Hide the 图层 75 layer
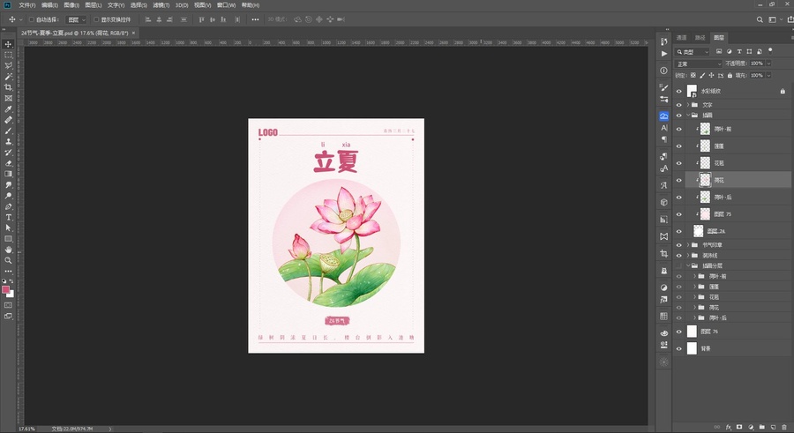The height and width of the screenshot is (433, 794). (x=679, y=214)
